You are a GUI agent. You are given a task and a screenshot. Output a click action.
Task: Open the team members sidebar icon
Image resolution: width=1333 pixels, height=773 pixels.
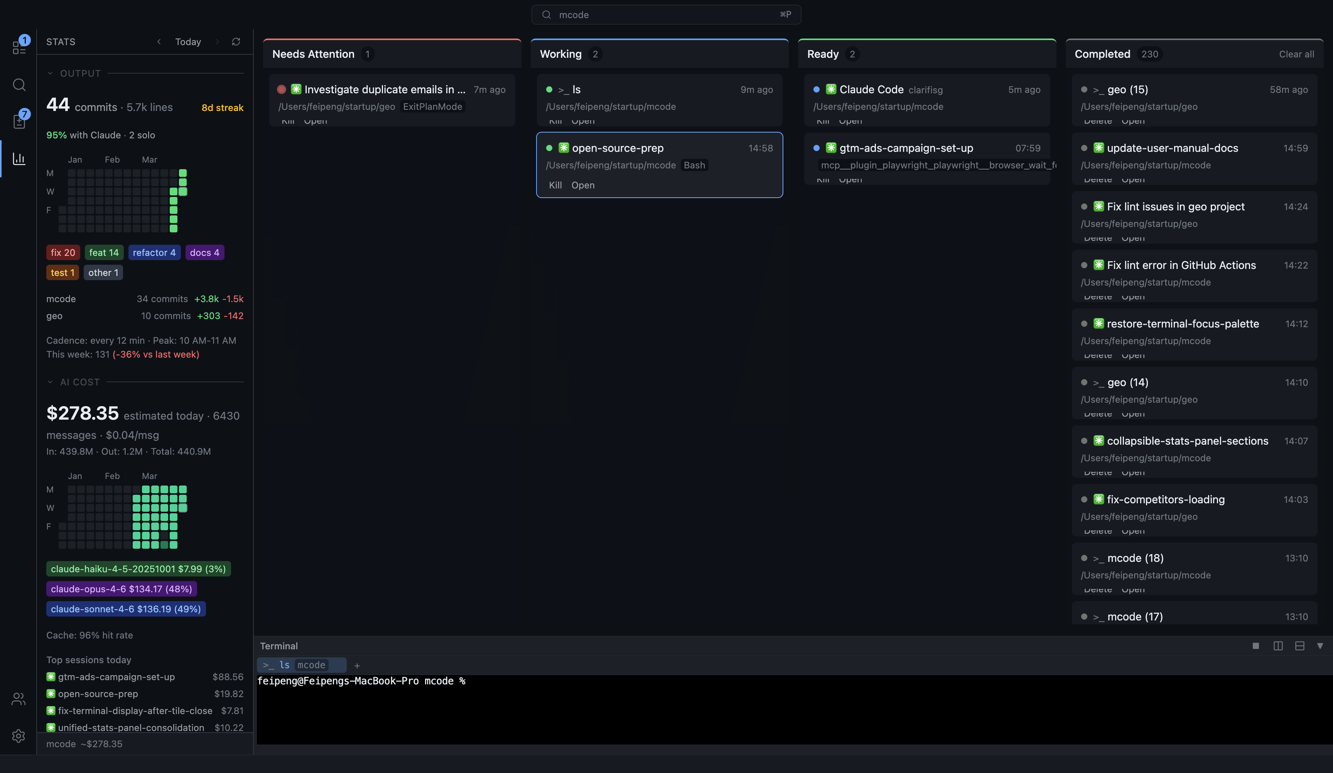click(x=19, y=699)
